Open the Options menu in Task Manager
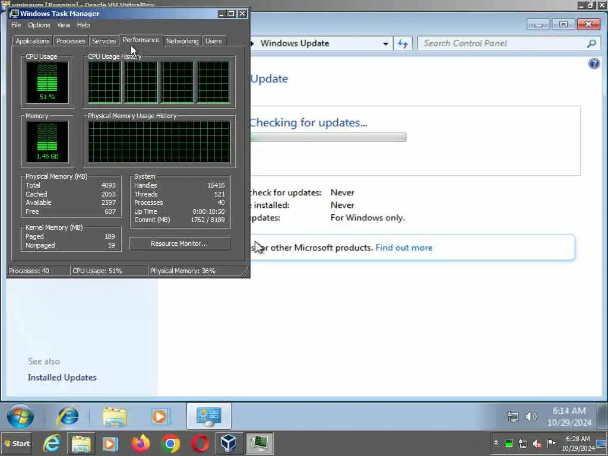Viewport: 608px width, 456px height. [x=39, y=25]
